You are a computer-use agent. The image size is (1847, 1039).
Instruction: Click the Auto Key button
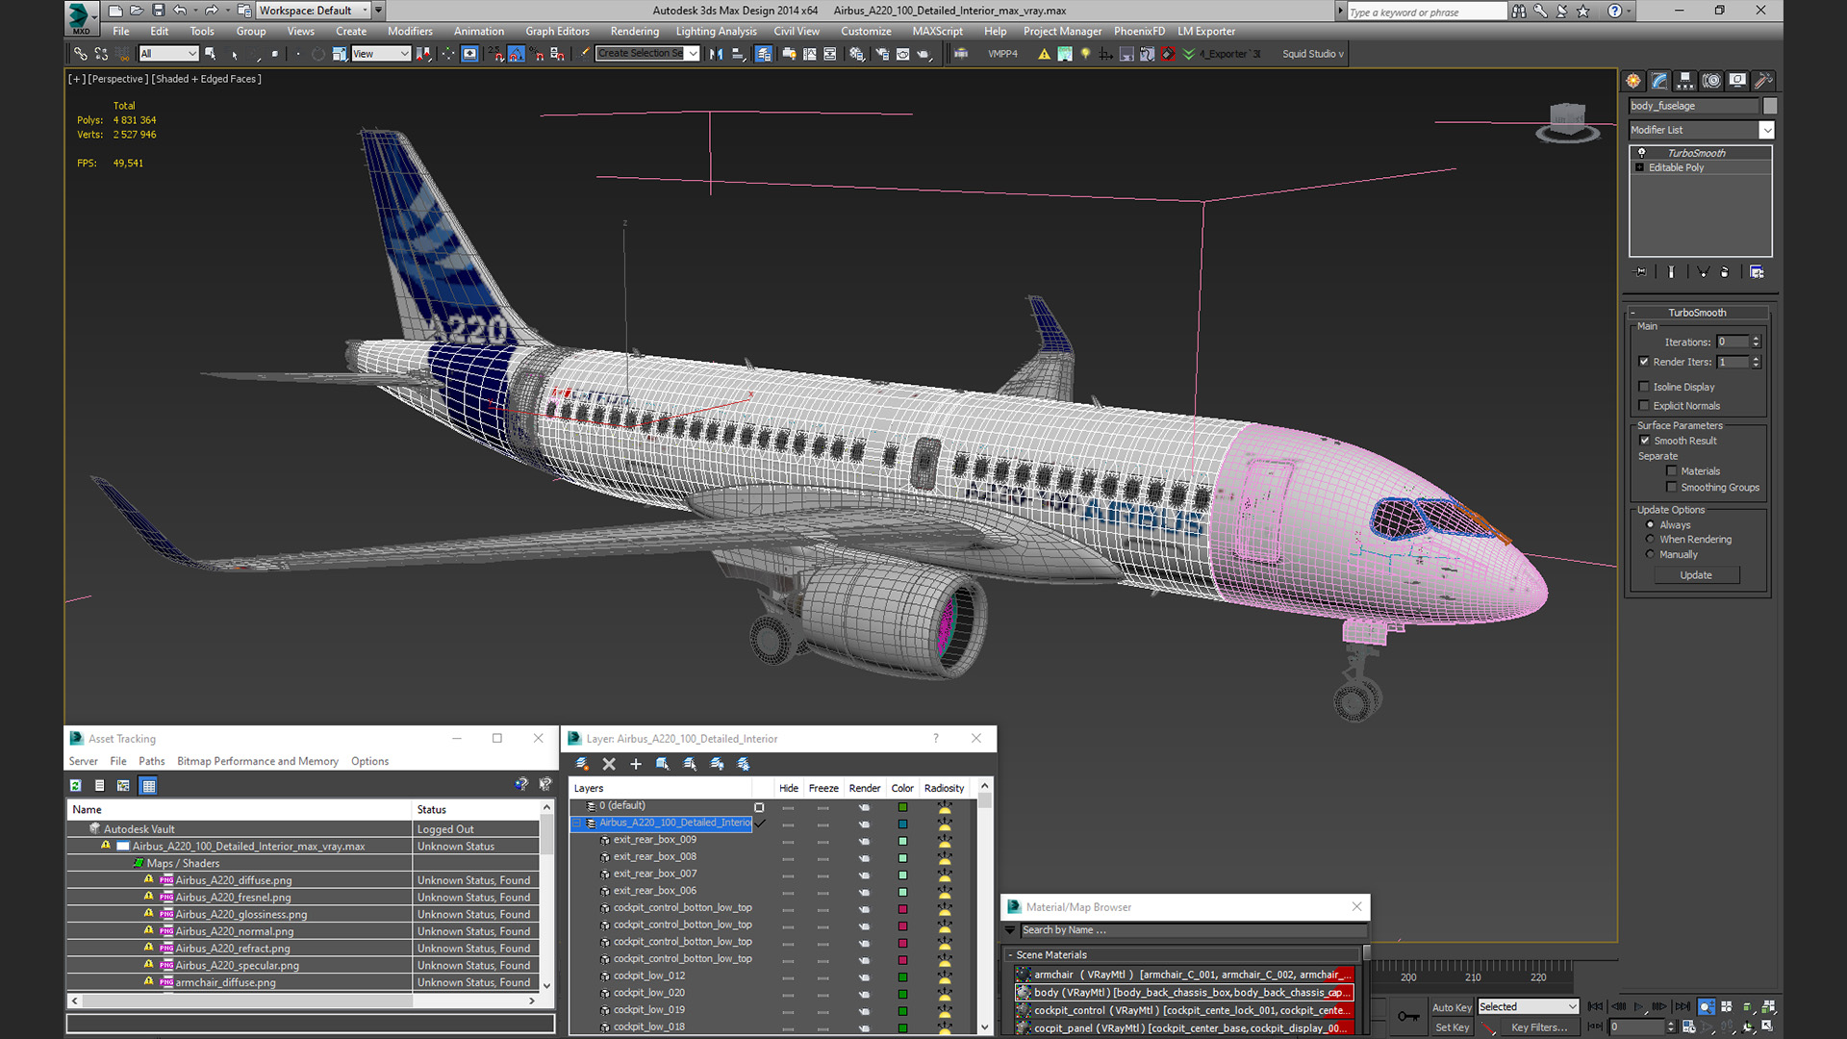1452,1007
